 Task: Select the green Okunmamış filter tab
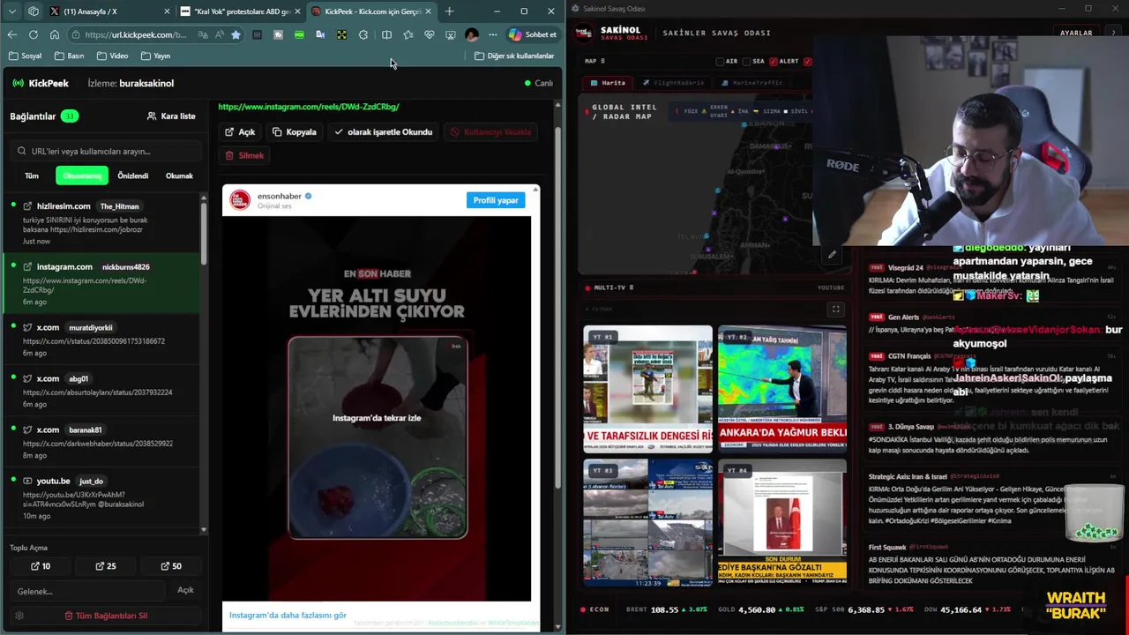tap(82, 176)
